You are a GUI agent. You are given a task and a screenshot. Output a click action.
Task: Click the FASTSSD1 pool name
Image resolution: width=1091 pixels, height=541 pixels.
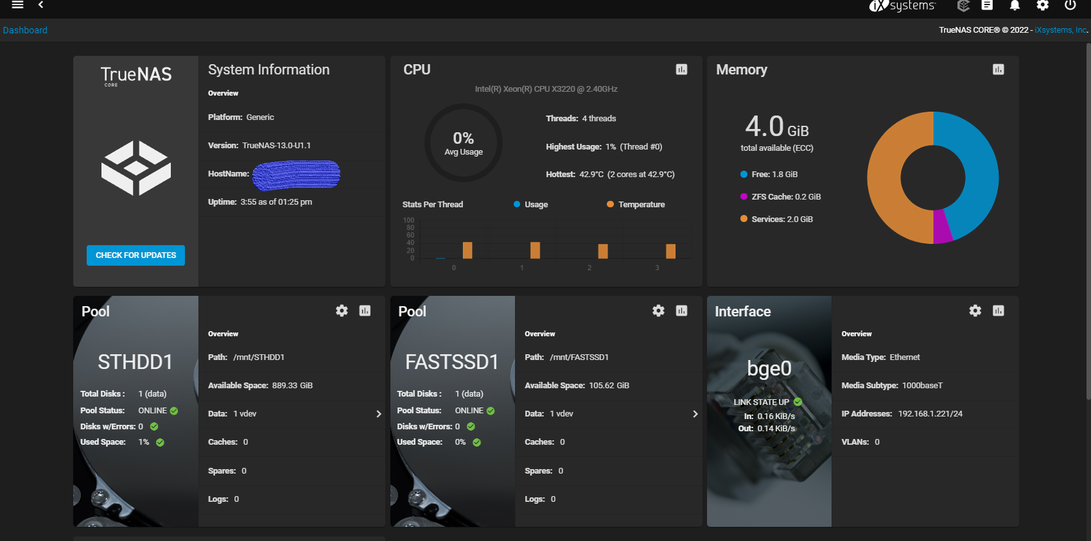[x=452, y=362]
